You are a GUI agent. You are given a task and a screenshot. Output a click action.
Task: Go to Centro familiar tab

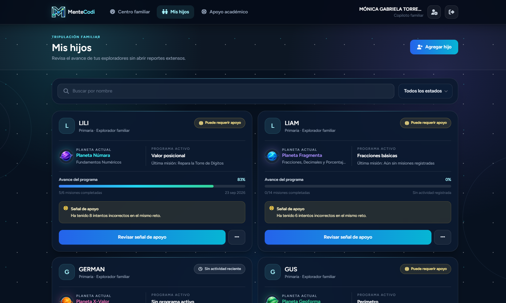(130, 12)
